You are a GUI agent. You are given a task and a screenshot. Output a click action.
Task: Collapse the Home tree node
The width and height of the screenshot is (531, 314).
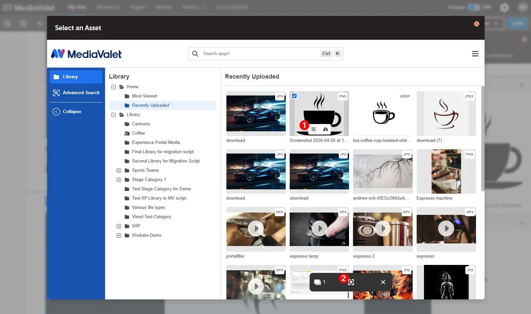(x=114, y=87)
